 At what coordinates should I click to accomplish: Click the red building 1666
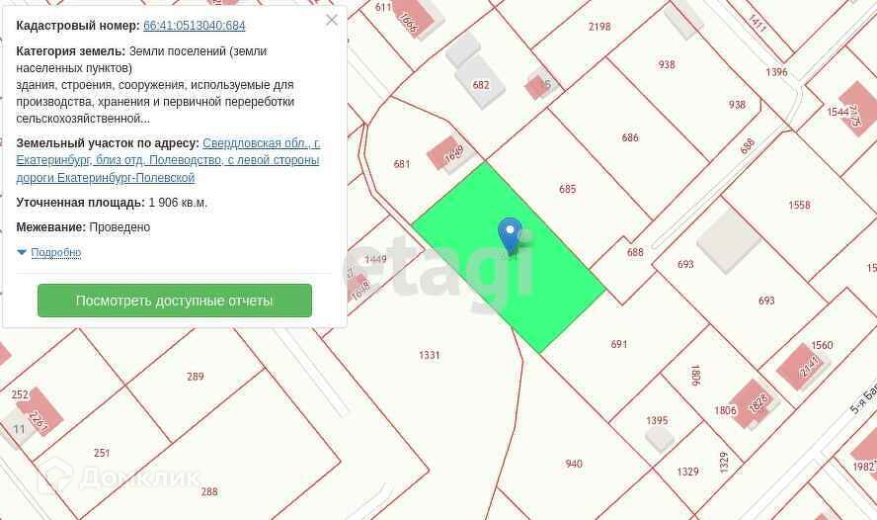click(x=414, y=17)
